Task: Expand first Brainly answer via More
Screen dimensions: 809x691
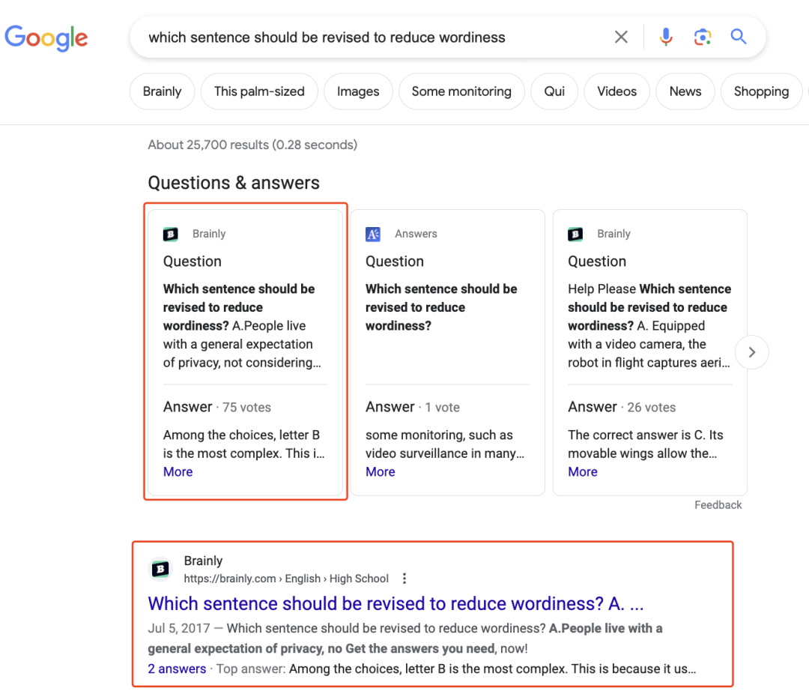Action: (x=178, y=471)
